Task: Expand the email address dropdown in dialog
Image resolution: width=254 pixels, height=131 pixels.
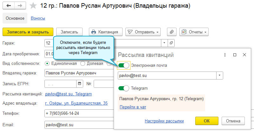Action: pos(219,76)
